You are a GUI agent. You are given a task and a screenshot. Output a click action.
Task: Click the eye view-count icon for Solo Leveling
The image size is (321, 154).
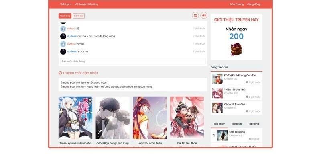pos(250,139)
